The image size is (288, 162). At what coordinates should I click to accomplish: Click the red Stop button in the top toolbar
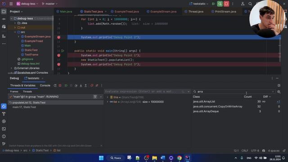pos(226,4)
